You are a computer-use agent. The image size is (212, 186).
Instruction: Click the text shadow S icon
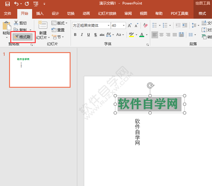(95, 35)
